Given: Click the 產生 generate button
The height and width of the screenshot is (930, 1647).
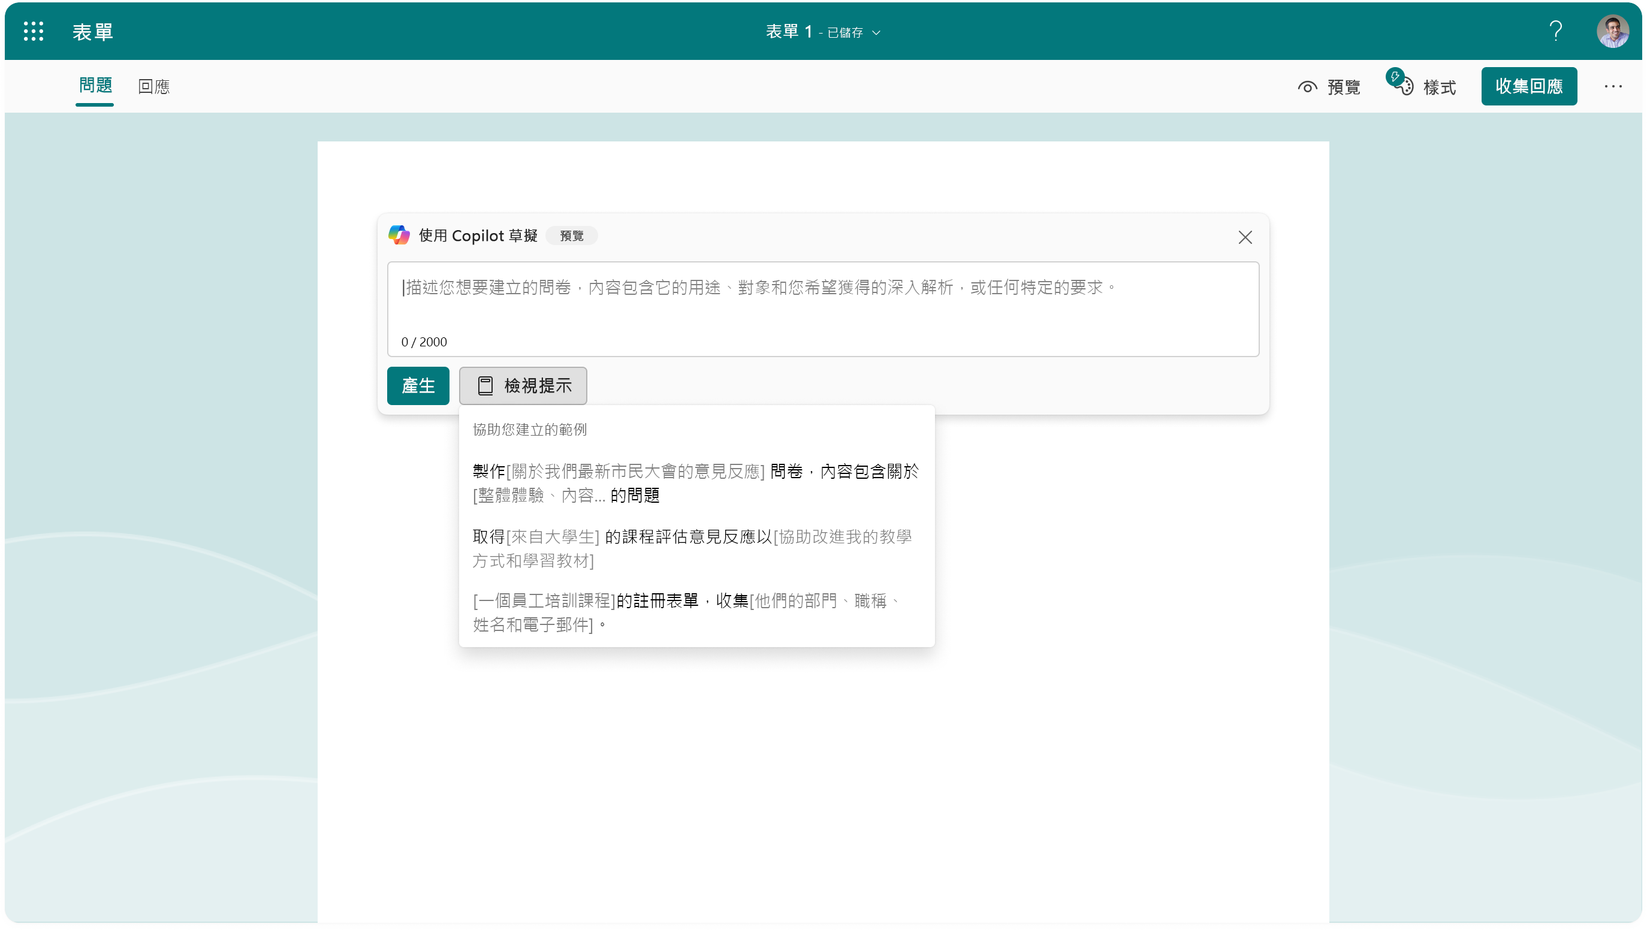Looking at the screenshot, I should tap(418, 385).
